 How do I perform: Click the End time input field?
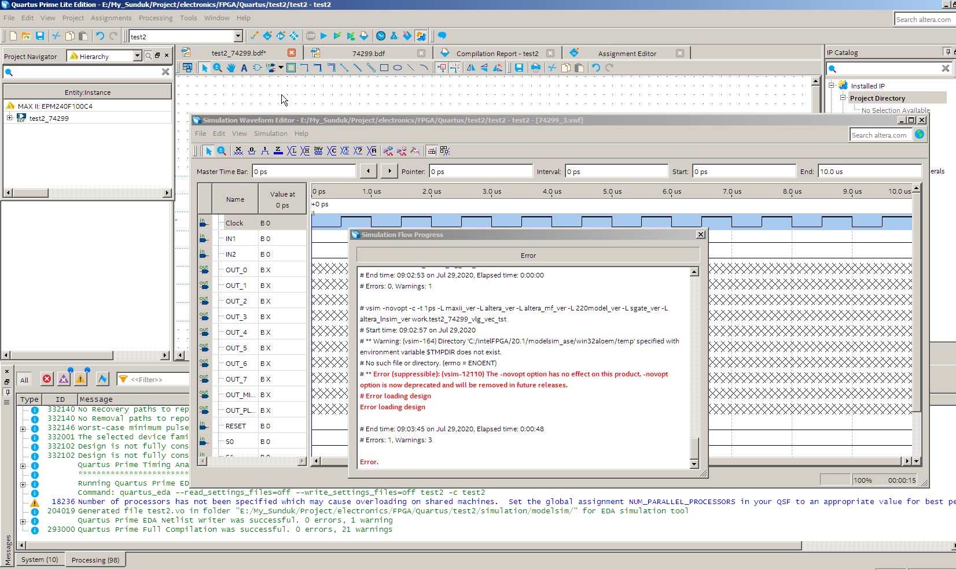click(869, 171)
